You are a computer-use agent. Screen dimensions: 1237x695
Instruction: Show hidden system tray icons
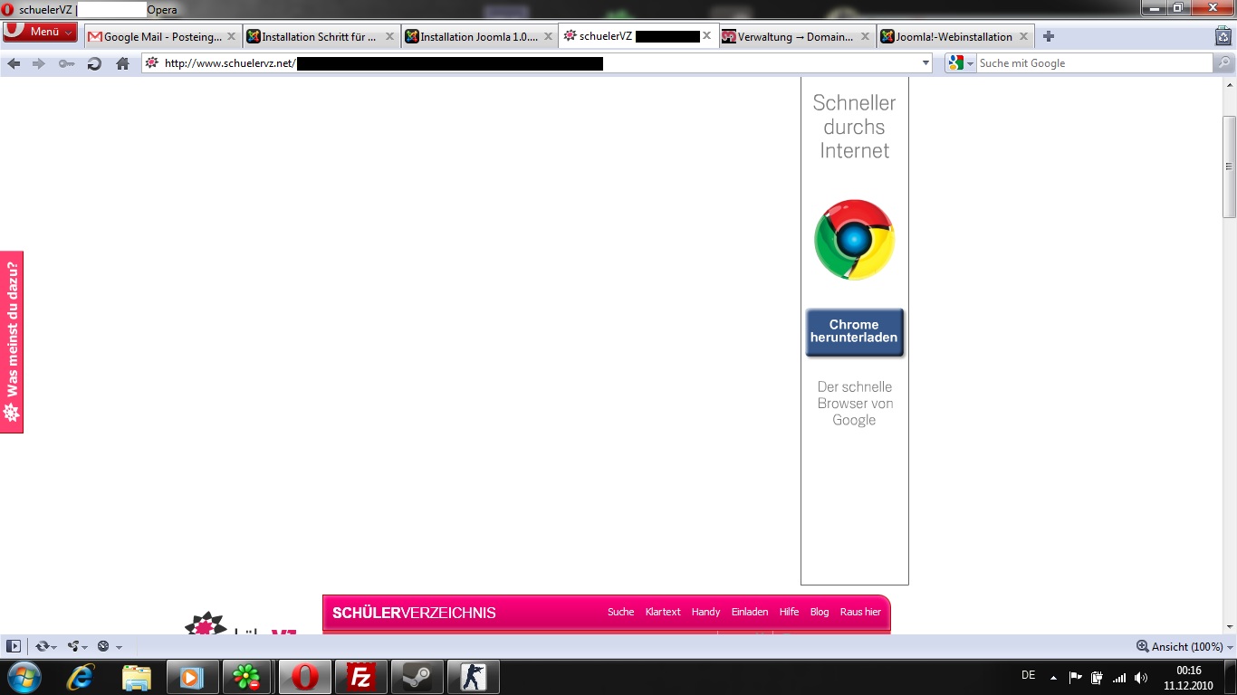point(1053,677)
